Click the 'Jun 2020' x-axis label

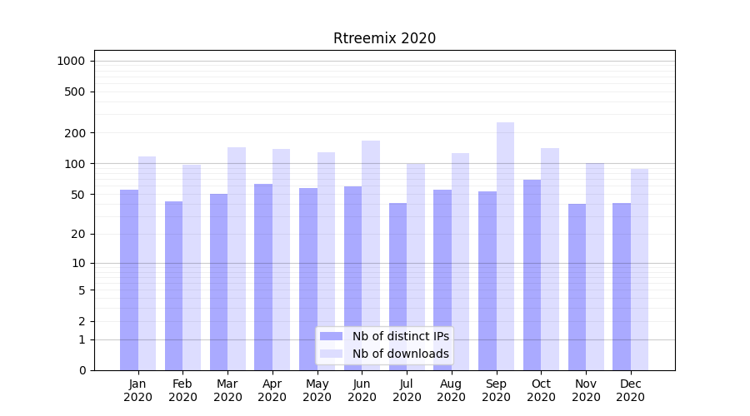362,390
